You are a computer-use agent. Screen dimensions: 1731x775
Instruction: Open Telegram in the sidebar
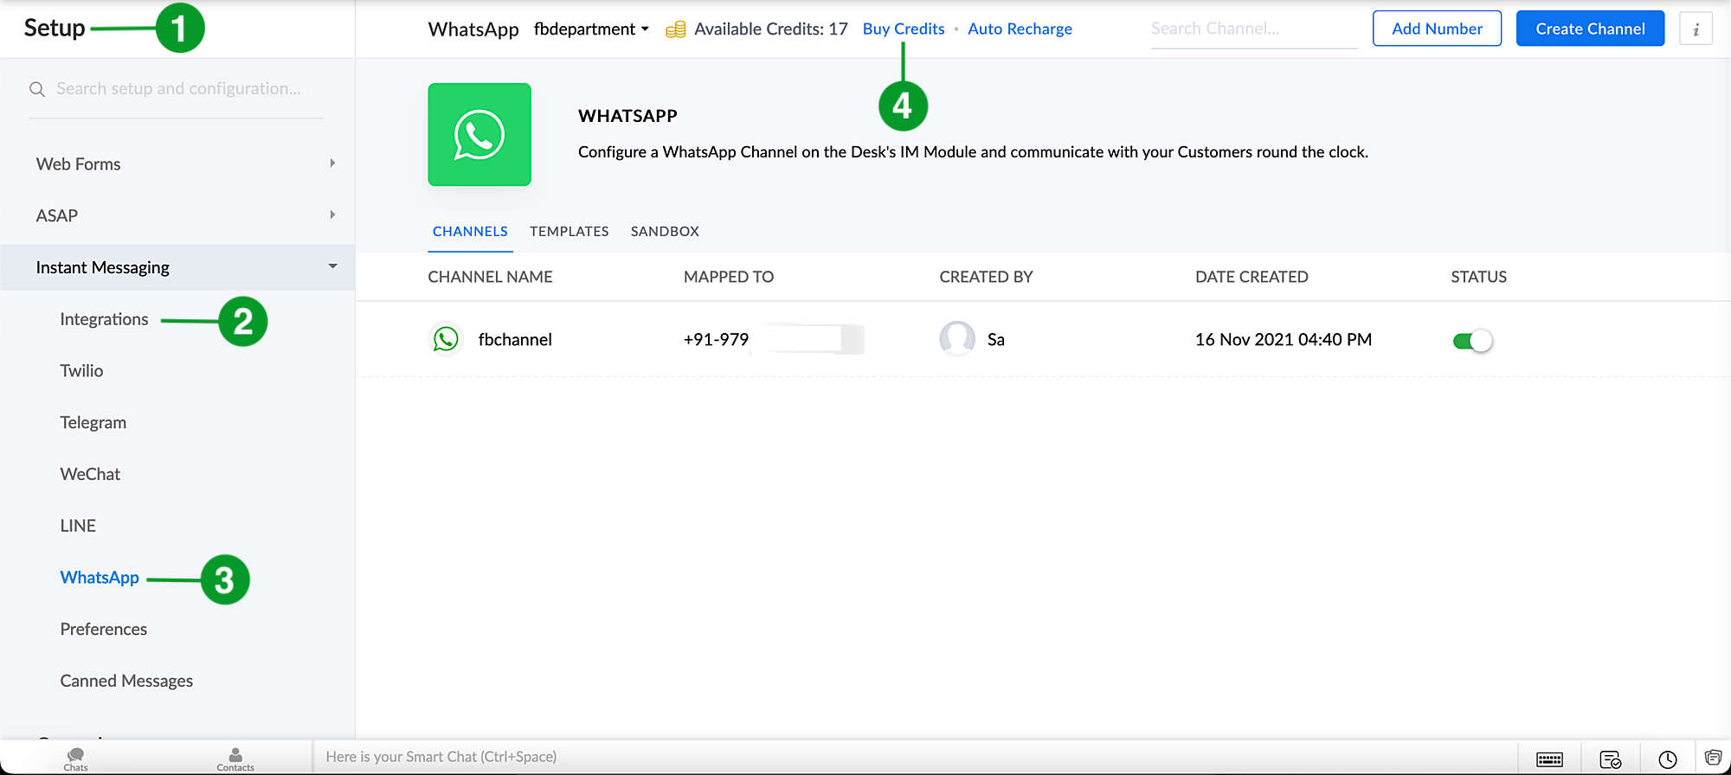click(93, 423)
